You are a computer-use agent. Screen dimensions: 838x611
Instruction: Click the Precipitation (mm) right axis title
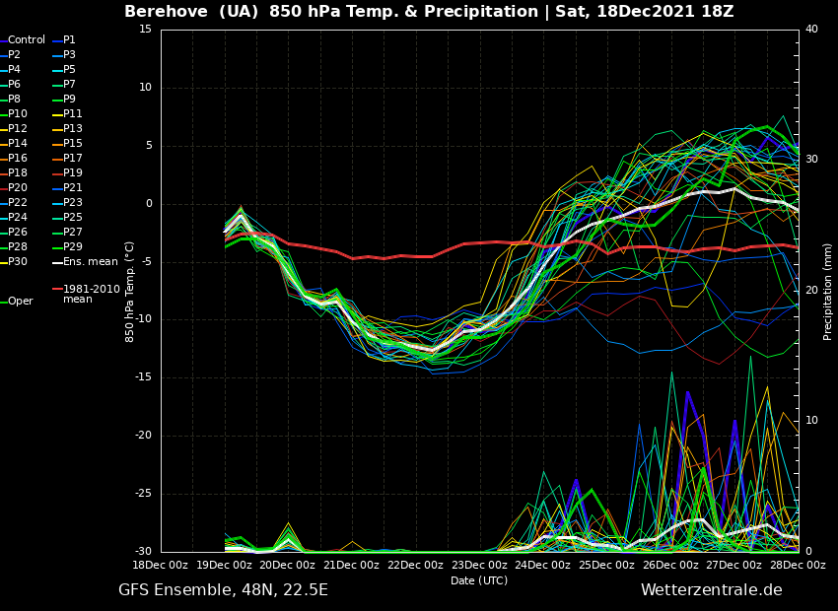pos(828,290)
